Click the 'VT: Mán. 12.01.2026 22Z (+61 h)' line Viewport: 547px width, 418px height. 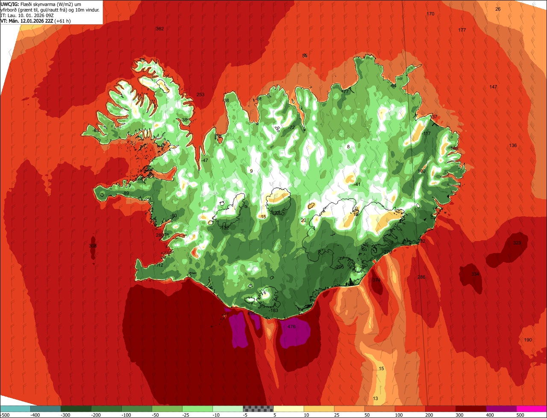36,21
